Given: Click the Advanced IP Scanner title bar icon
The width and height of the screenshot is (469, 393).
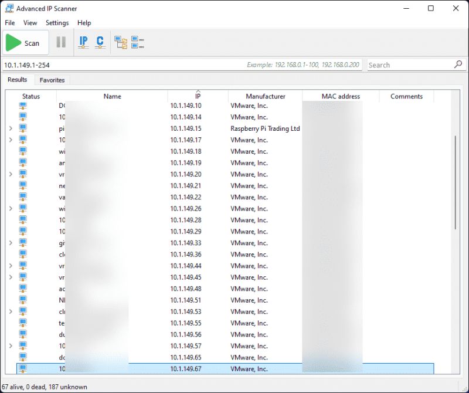Looking at the screenshot, I should click(8, 8).
